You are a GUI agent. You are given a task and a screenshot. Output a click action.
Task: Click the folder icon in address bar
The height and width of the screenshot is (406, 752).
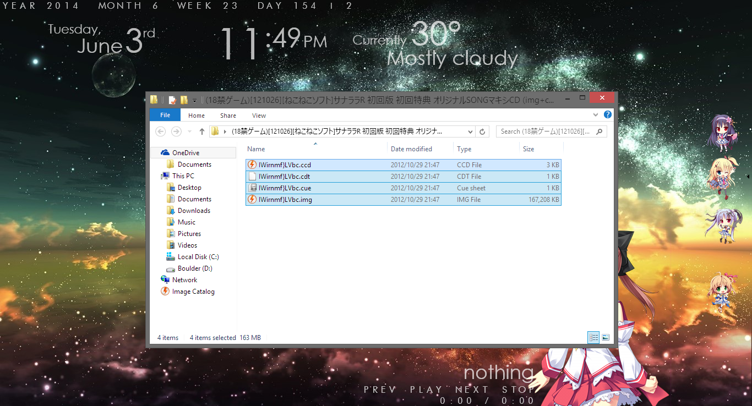215,131
